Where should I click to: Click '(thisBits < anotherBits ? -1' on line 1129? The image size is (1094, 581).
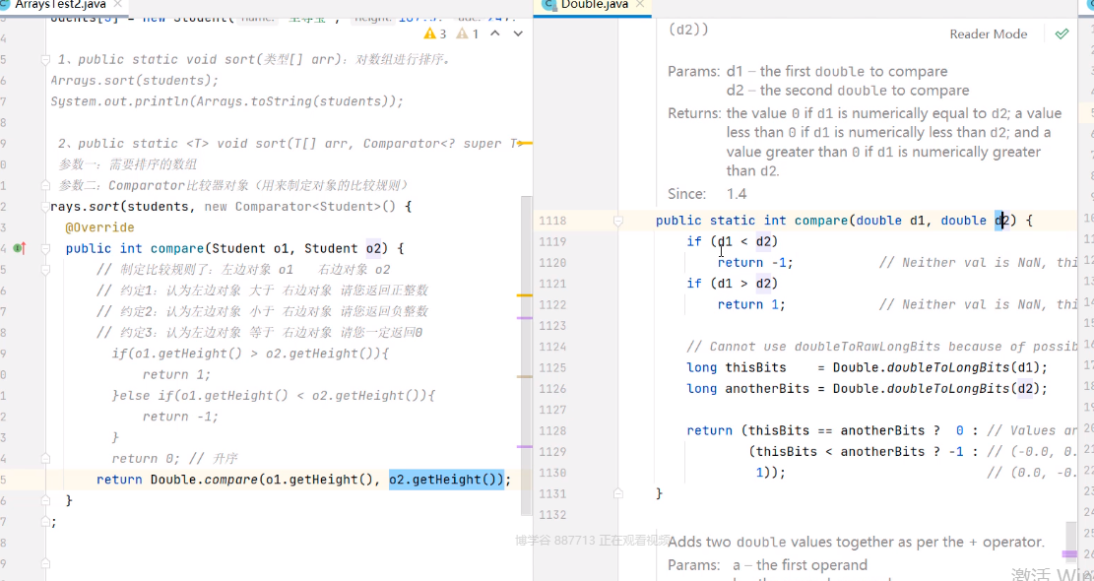857,451
